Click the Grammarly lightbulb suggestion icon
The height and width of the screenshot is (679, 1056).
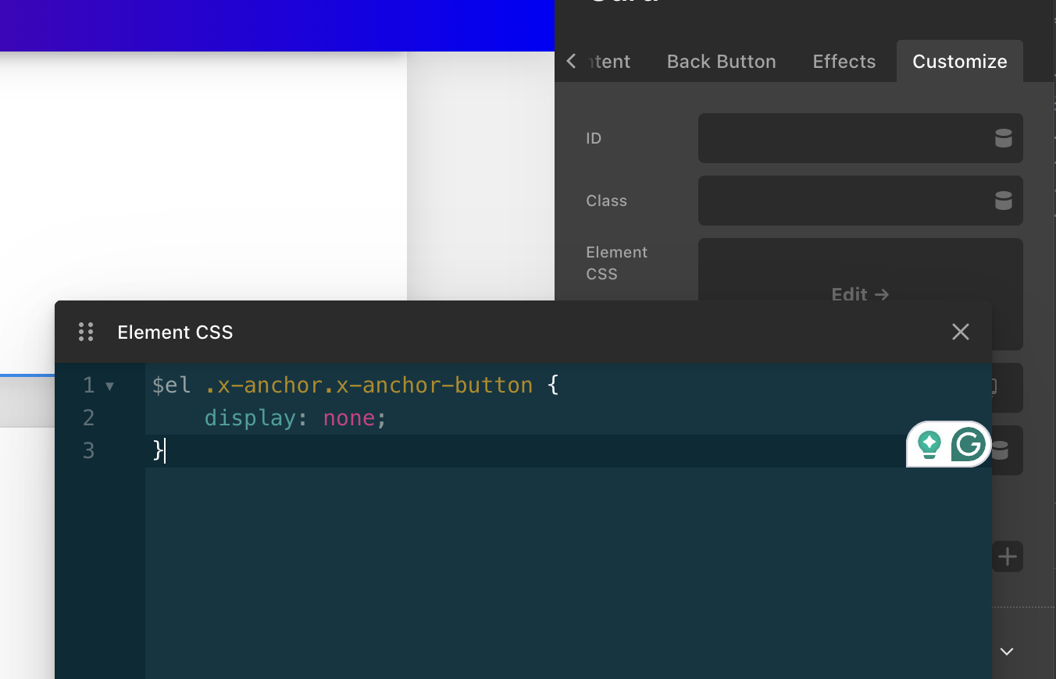[929, 445]
